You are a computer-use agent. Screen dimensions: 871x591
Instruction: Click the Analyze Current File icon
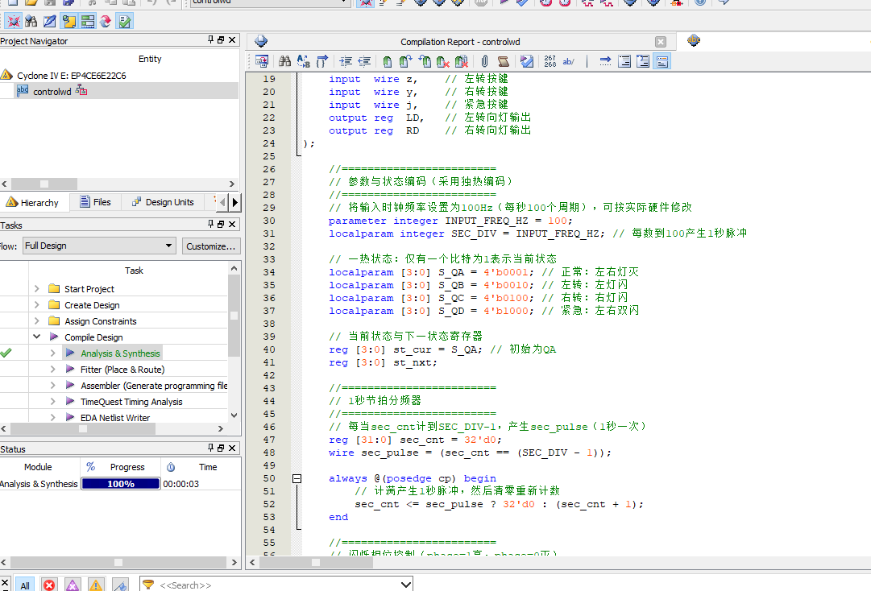point(527,61)
